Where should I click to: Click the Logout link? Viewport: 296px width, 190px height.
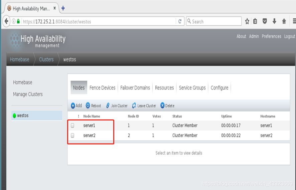pos(290,36)
